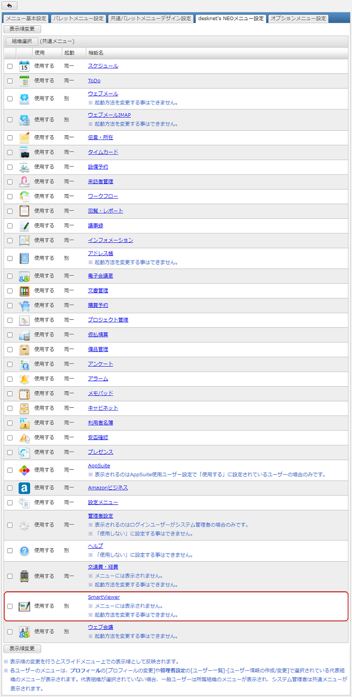Click the back arrow button
The width and height of the screenshot is (352, 697).
[x=11, y=6]
